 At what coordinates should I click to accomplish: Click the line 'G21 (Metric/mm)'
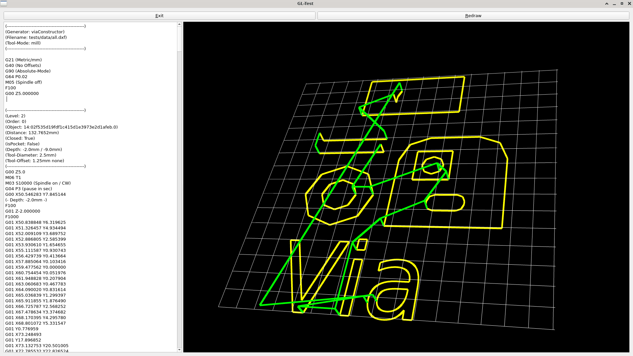(x=23, y=60)
